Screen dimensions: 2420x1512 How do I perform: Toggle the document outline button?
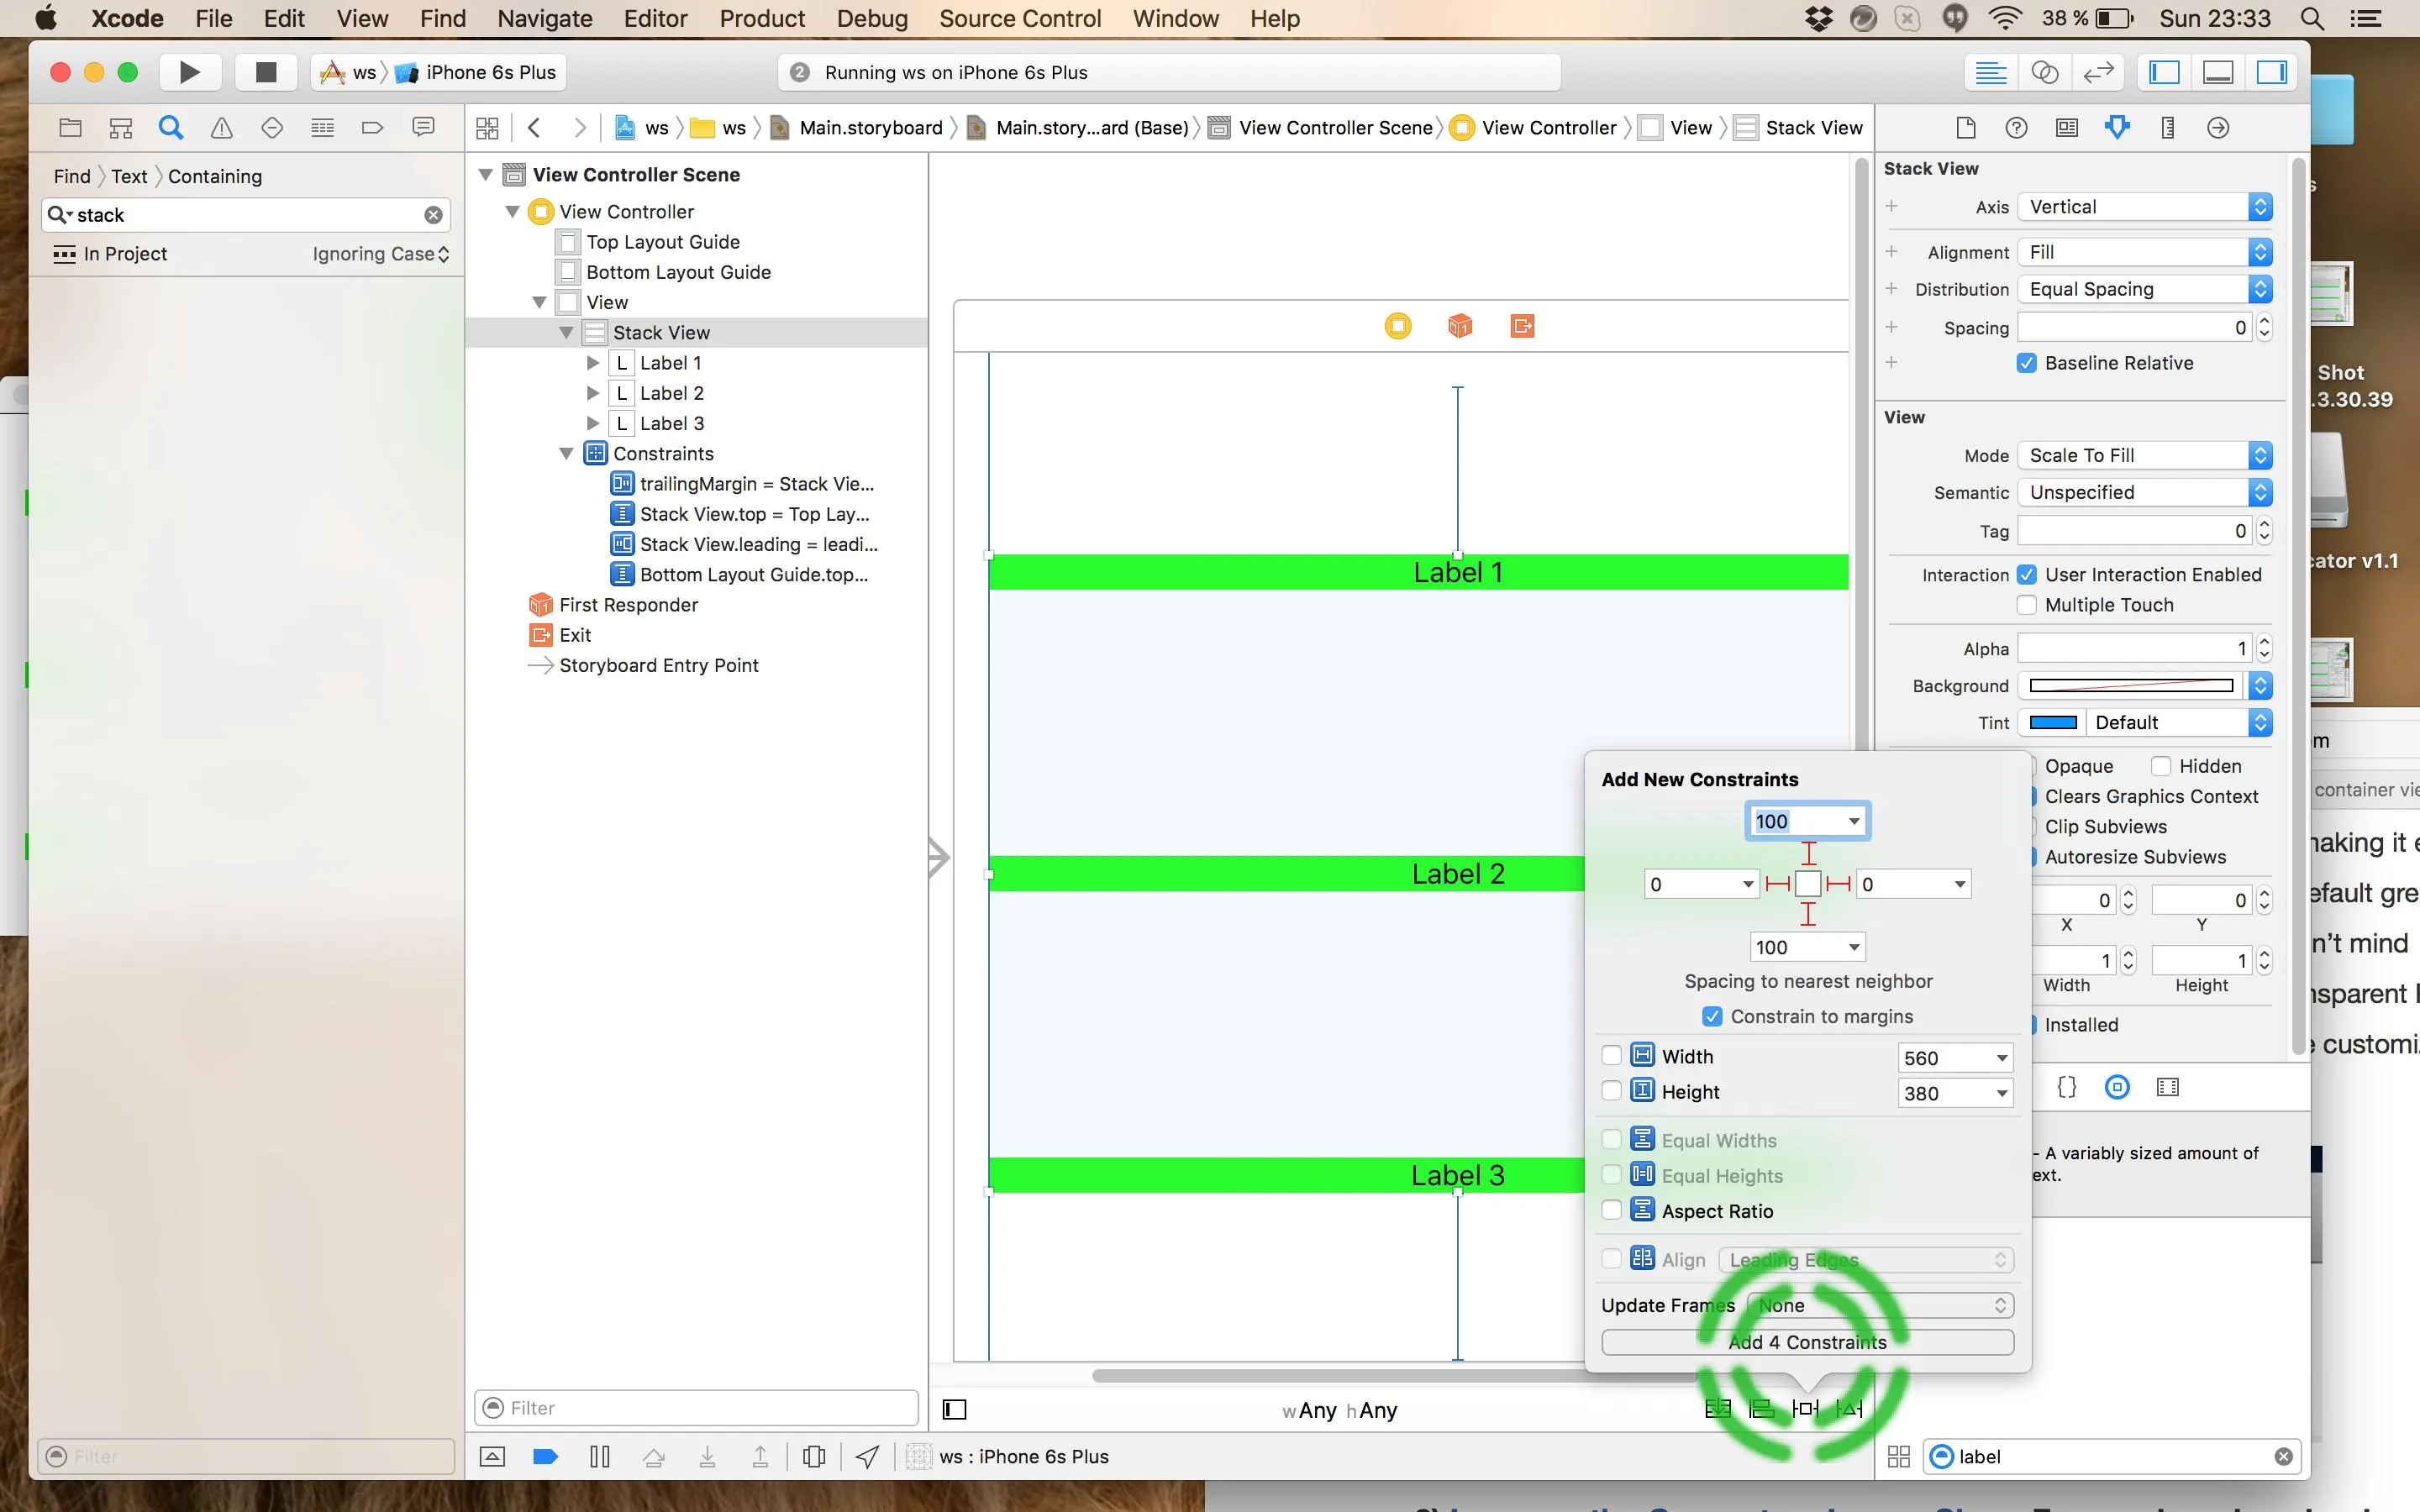click(x=954, y=1409)
